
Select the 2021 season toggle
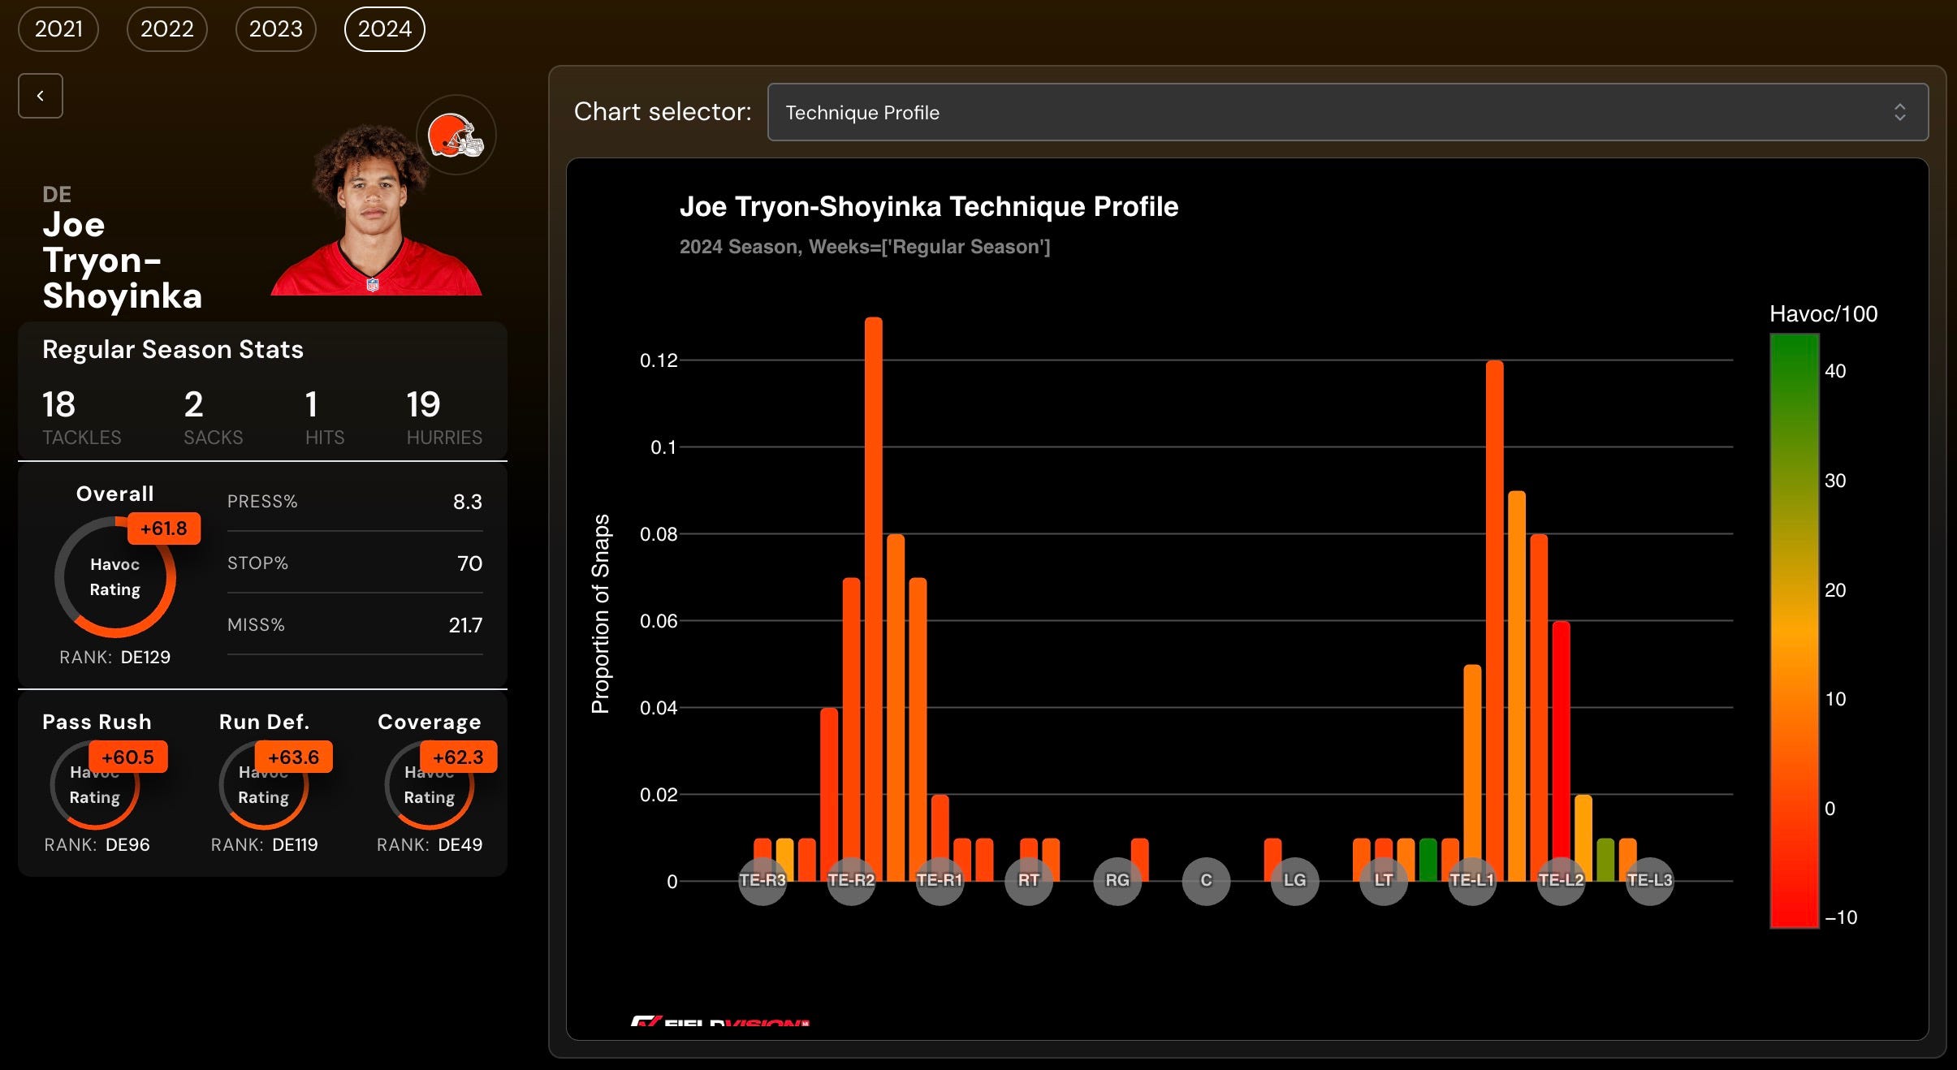click(58, 29)
